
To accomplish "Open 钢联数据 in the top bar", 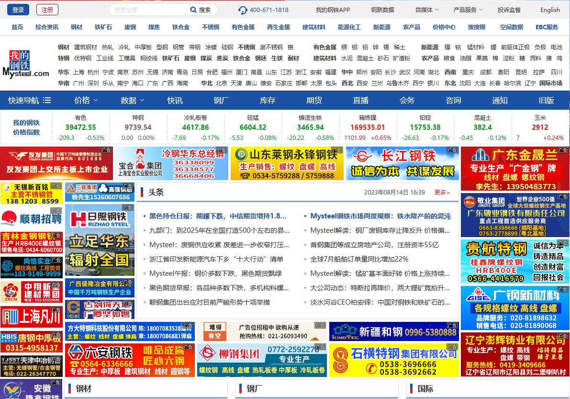I will point(382,10).
